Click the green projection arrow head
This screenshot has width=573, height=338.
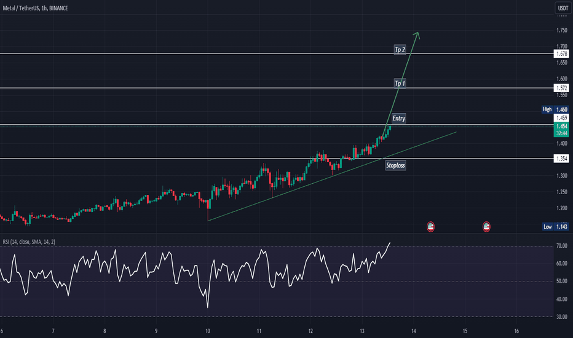click(x=417, y=35)
